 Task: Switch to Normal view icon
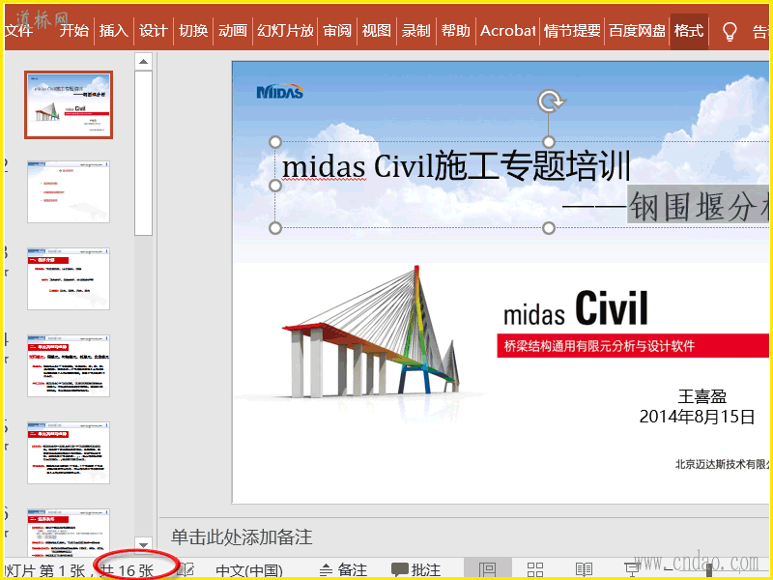[x=488, y=569]
